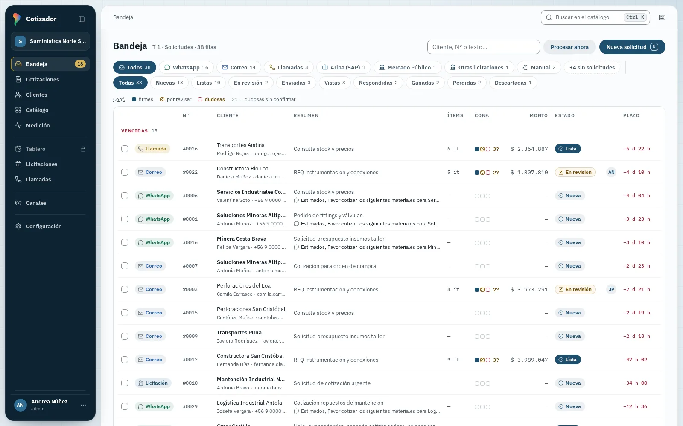Collapse the sidebar with the panel icon
Viewport: 683px width, 426px height.
click(x=82, y=19)
